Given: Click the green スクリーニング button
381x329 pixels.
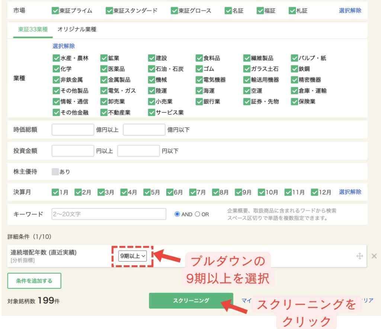Looking at the screenshot, I should tap(191, 300).
